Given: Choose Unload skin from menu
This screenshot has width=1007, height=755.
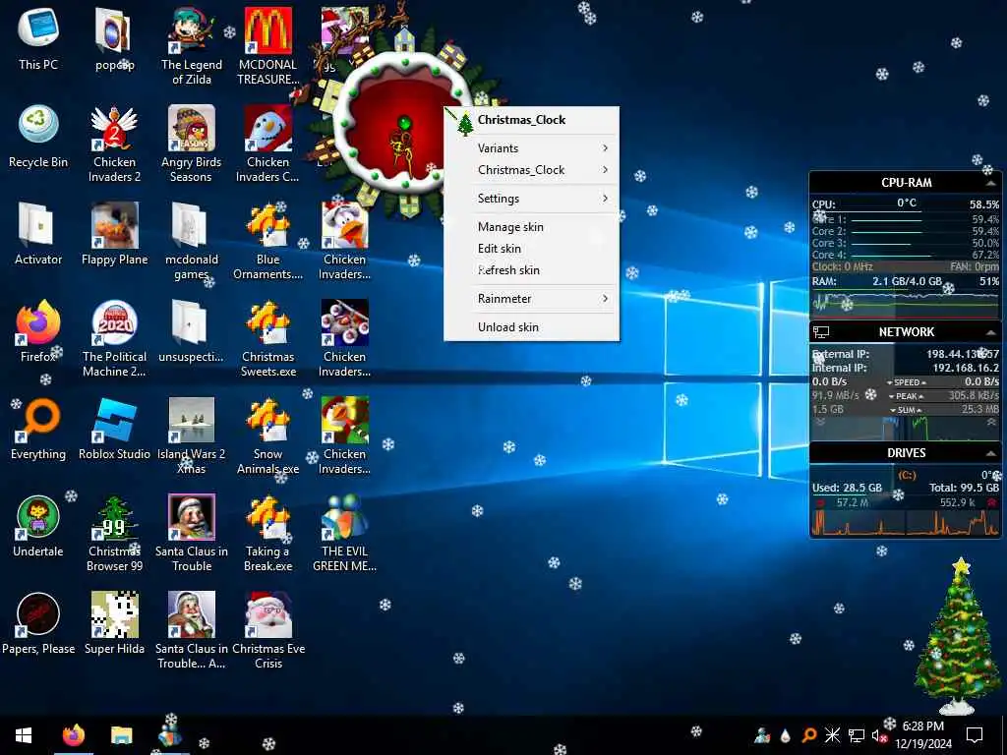Looking at the screenshot, I should point(532,326).
